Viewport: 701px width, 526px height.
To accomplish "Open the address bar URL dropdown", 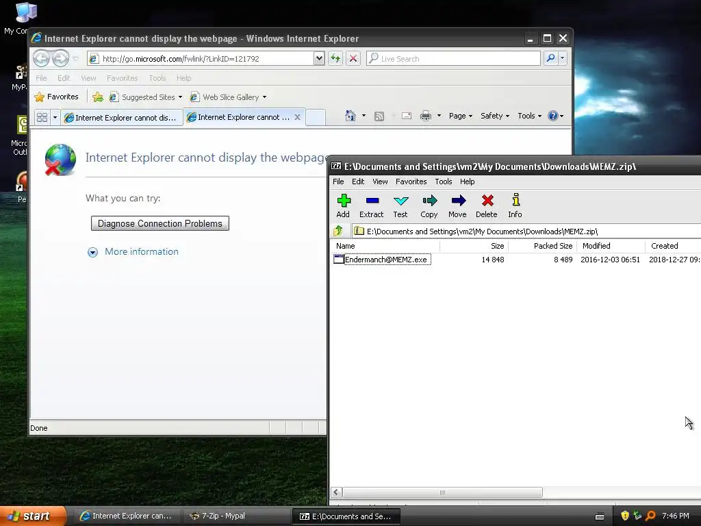I will pos(319,58).
